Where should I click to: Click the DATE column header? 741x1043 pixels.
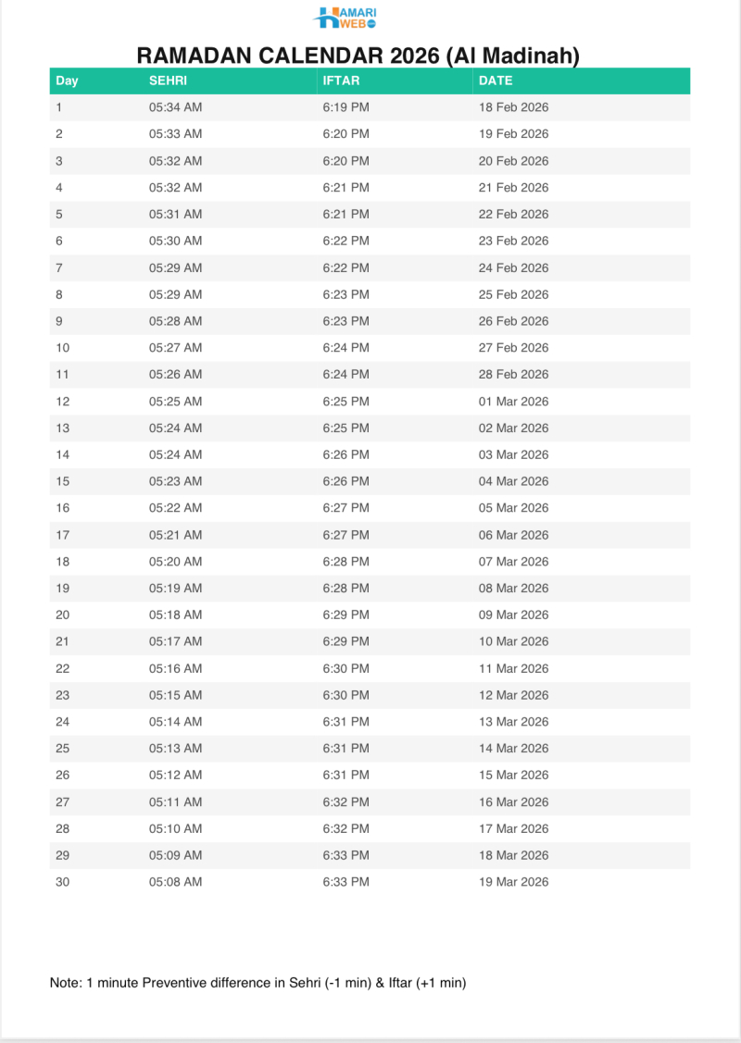tap(496, 81)
